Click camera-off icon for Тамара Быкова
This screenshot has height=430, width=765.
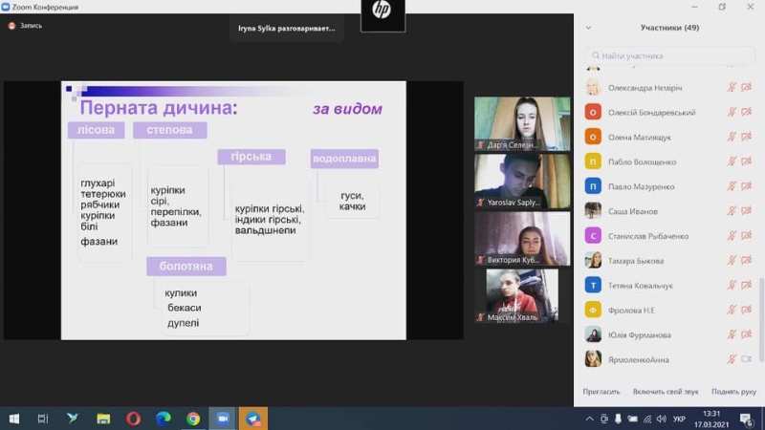point(746,261)
